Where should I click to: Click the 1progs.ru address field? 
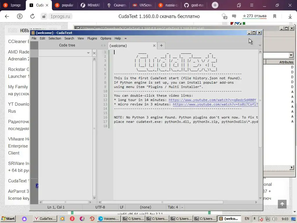click(60, 16)
